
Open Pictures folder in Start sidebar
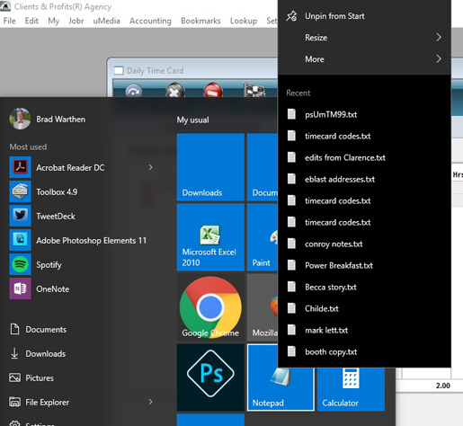coord(31,377)
